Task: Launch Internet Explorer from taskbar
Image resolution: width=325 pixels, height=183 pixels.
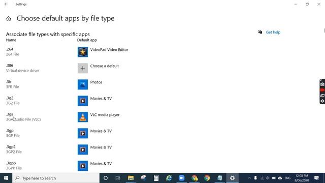Action: pyautogui.click(x=169, y=178)
